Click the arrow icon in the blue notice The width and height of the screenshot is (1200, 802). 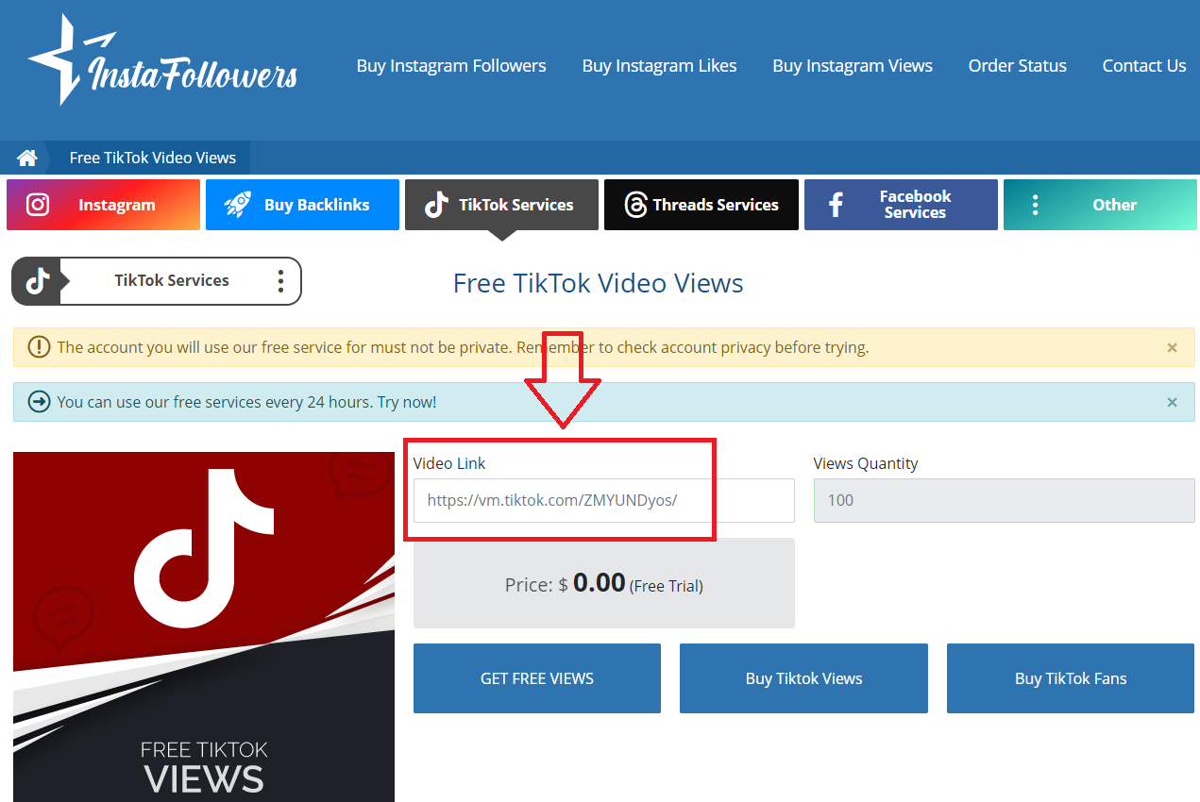(39, 402)
